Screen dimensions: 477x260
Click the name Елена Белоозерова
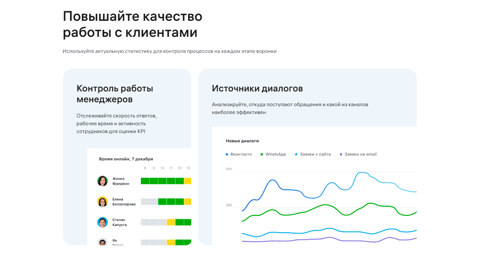click(x=124, y=201)
